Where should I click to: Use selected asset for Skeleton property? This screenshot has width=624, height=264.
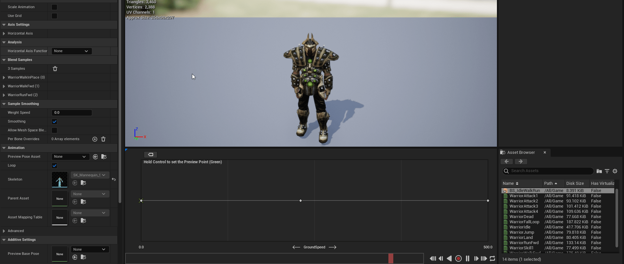[75, 183]
